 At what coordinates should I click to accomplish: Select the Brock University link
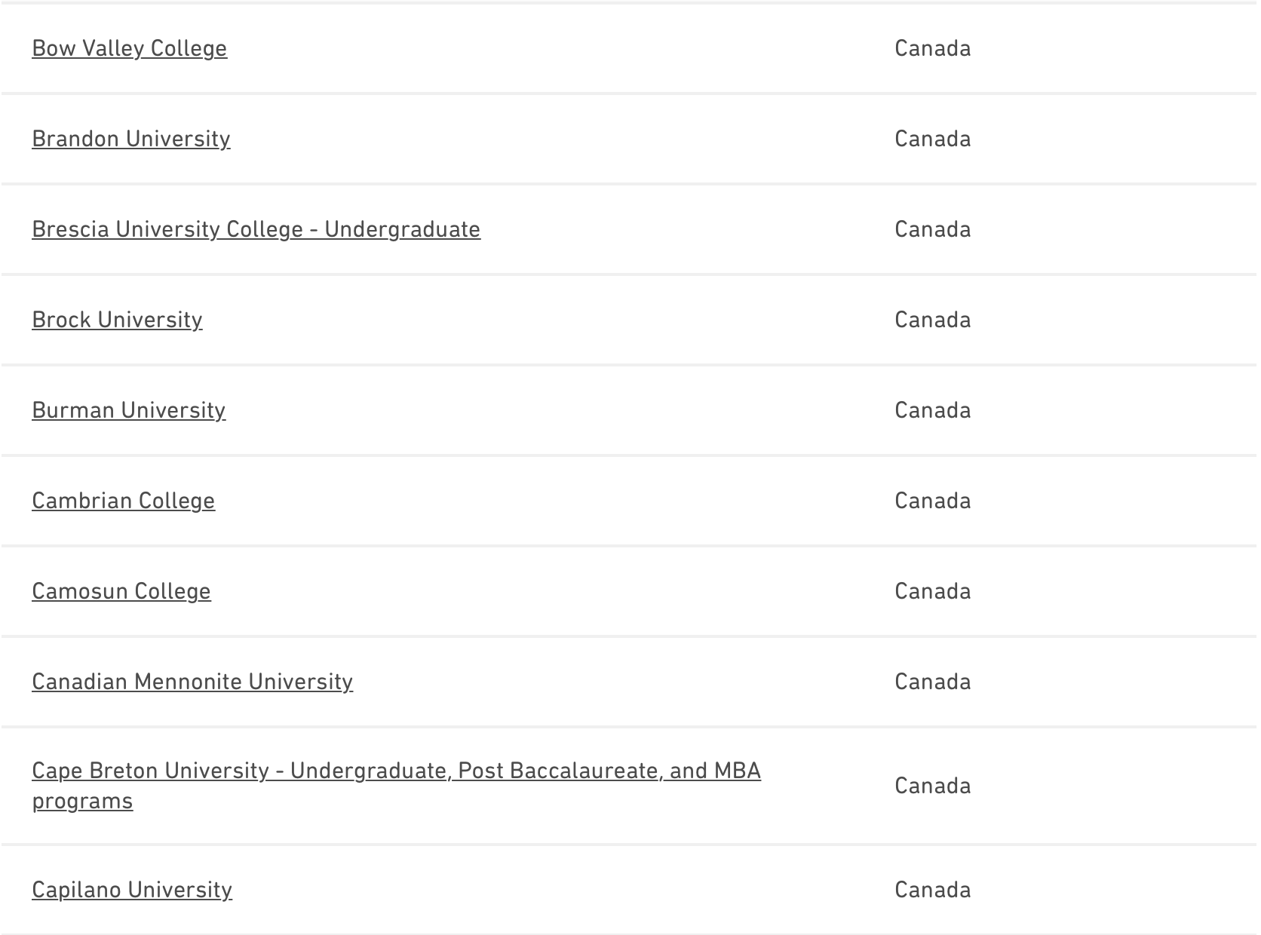(117, 320)
